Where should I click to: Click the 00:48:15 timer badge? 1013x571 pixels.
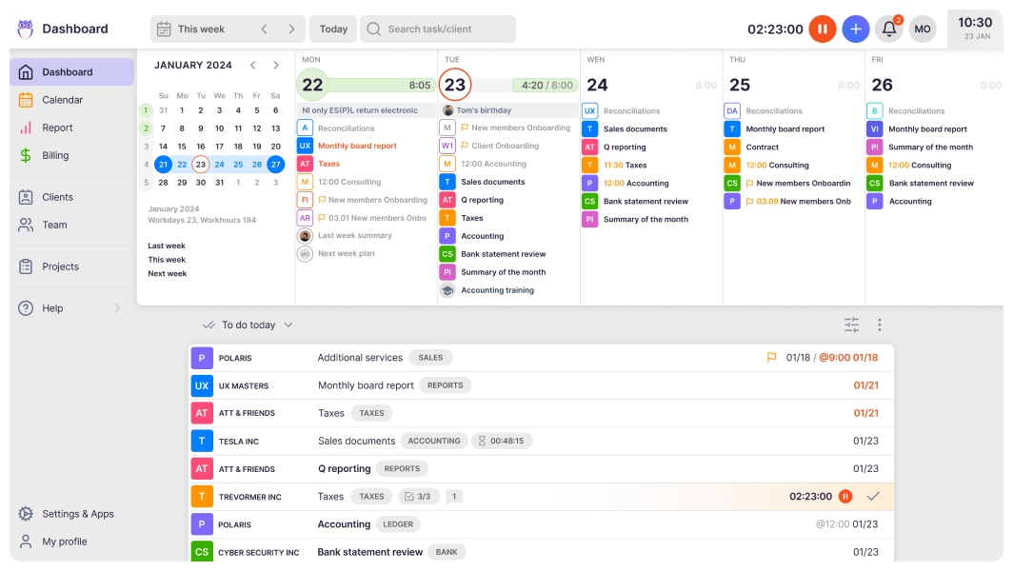click(x=502, y=441)
